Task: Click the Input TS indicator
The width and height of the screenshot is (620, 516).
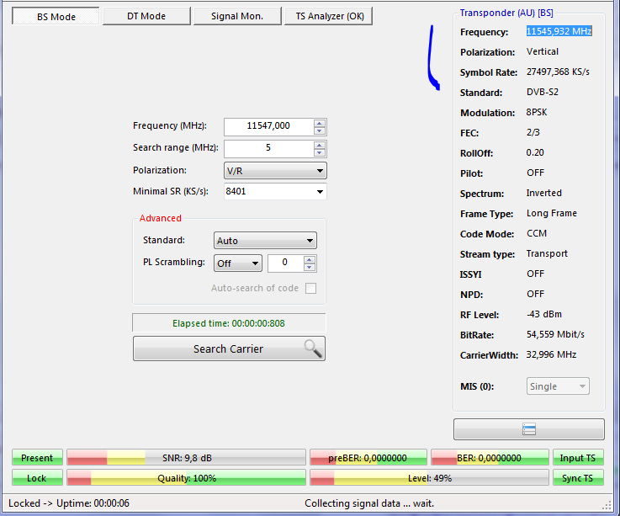Action: [x=578, y=458]
